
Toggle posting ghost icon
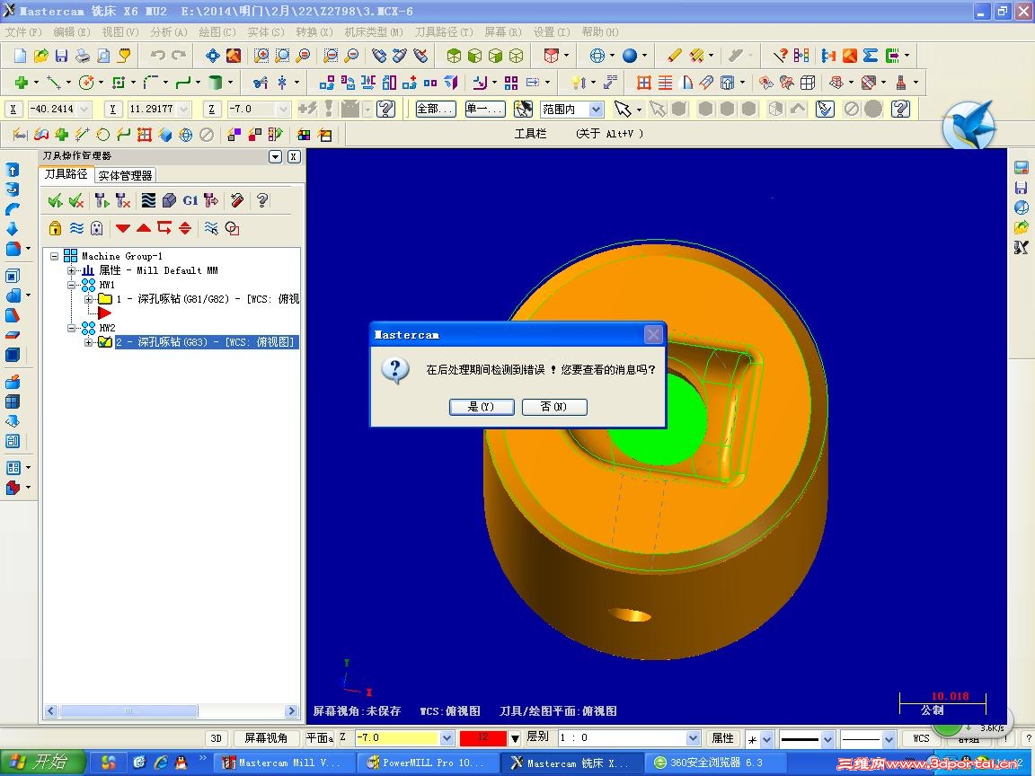click(97, 228)
